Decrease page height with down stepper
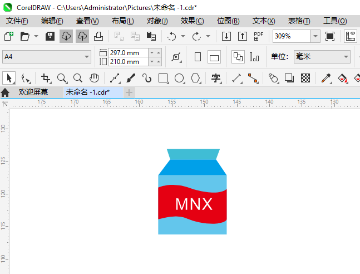The height and width of the screenshot is (274, 360). [152, 62]
